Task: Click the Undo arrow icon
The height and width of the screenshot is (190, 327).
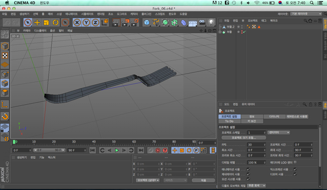Action: 7,22
